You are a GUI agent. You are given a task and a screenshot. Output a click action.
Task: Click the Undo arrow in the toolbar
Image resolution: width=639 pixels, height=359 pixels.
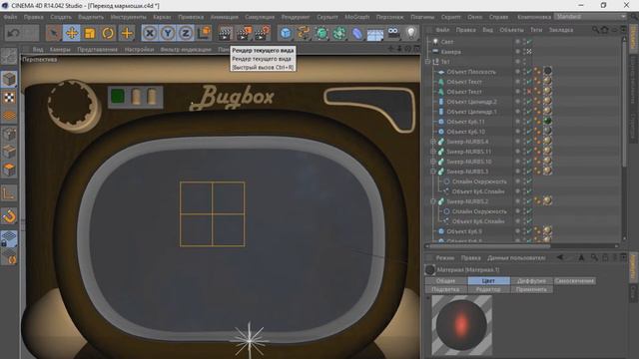coord(13,33)
